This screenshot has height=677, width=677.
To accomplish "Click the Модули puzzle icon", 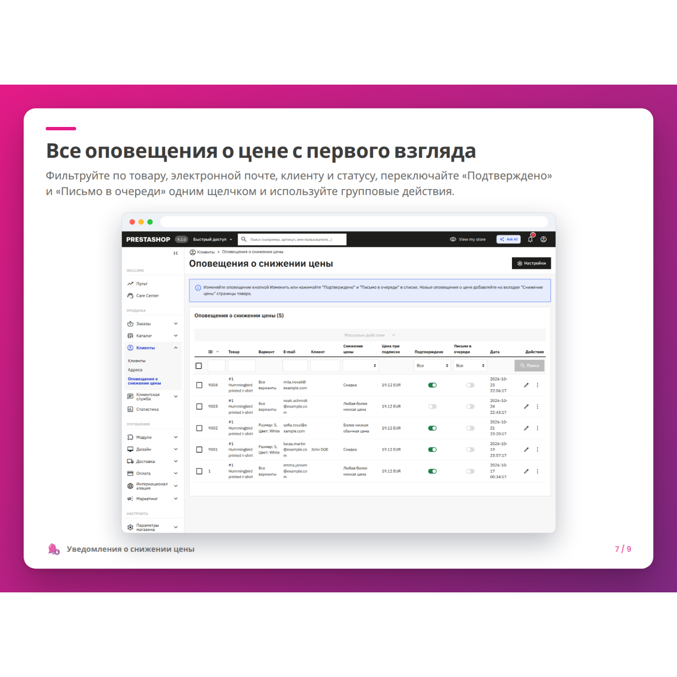I will pos(130,437).
